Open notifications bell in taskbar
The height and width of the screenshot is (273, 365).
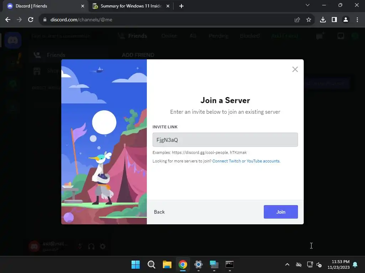pyautogui.click(x=355, y=264)
